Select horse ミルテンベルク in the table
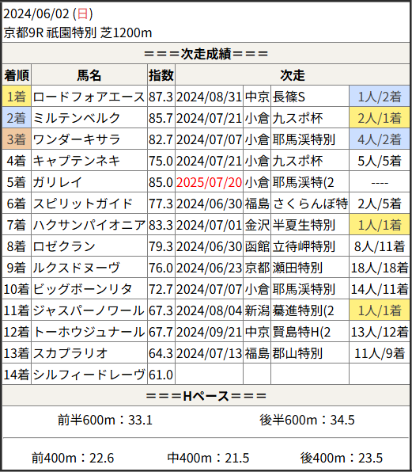This screenshot has height=472, width=412. (x=77, y=118)
